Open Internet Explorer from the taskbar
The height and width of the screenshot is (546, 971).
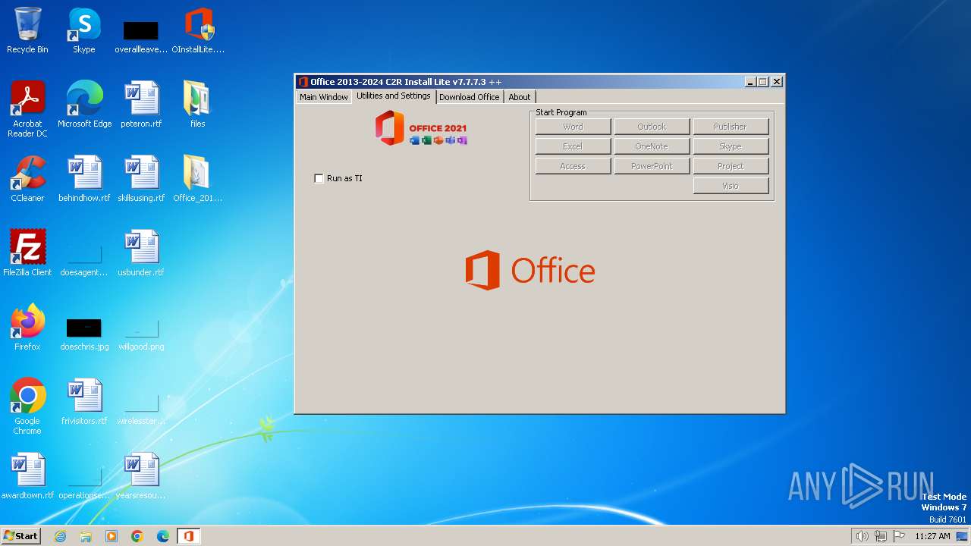pos(60,536)
